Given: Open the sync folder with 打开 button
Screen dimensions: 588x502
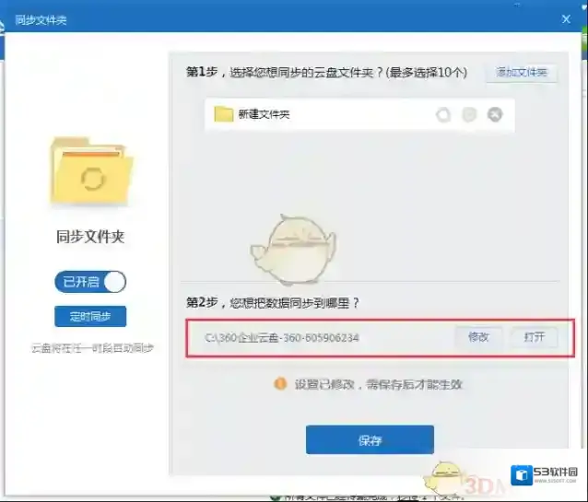Looking at the screenshot, I should click(534, 337).
